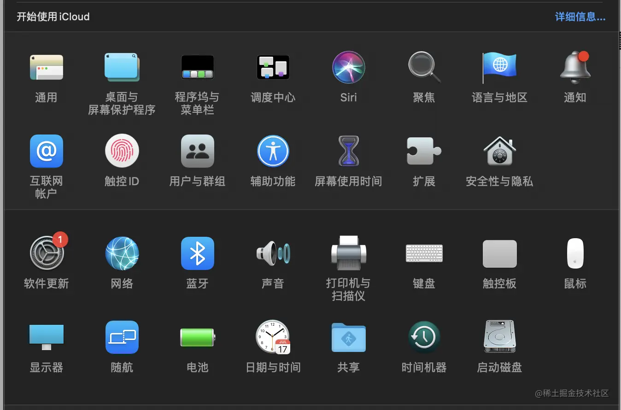Viewport: 621px width, 410px height.
Task: Open 扩展 puzzle piece icon
Action: point(424,151)
